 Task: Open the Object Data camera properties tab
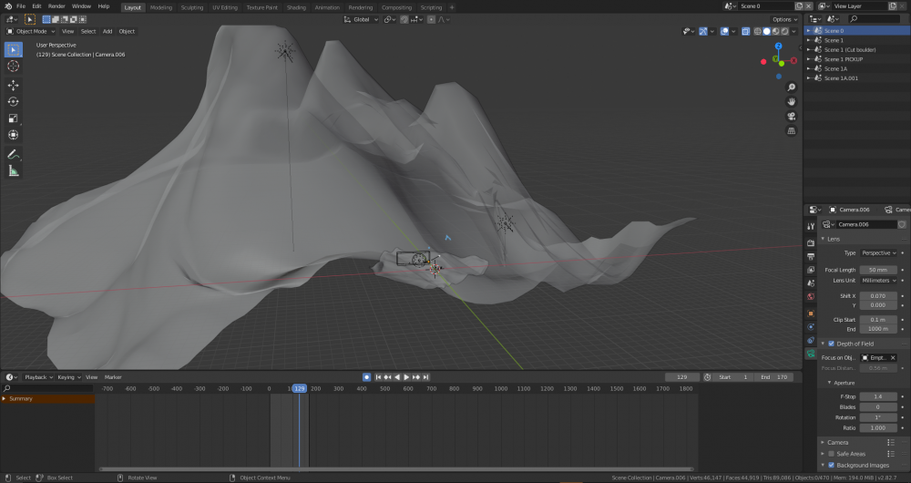pos(811,354)
